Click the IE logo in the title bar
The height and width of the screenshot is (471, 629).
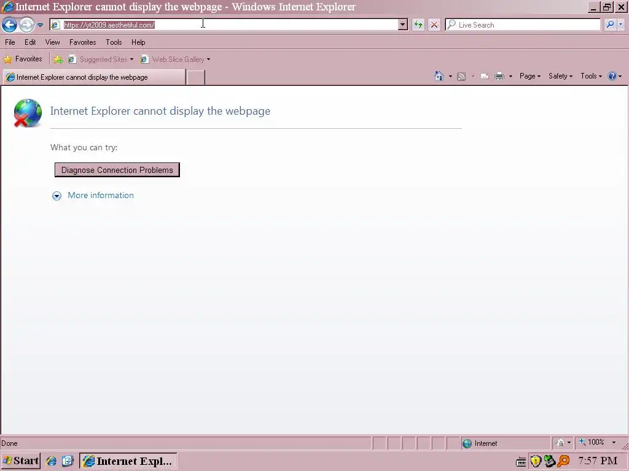point(7,7)
